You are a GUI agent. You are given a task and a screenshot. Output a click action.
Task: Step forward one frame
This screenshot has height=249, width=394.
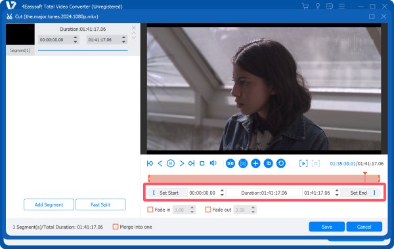pyautogui.click(x=182, y=164)
